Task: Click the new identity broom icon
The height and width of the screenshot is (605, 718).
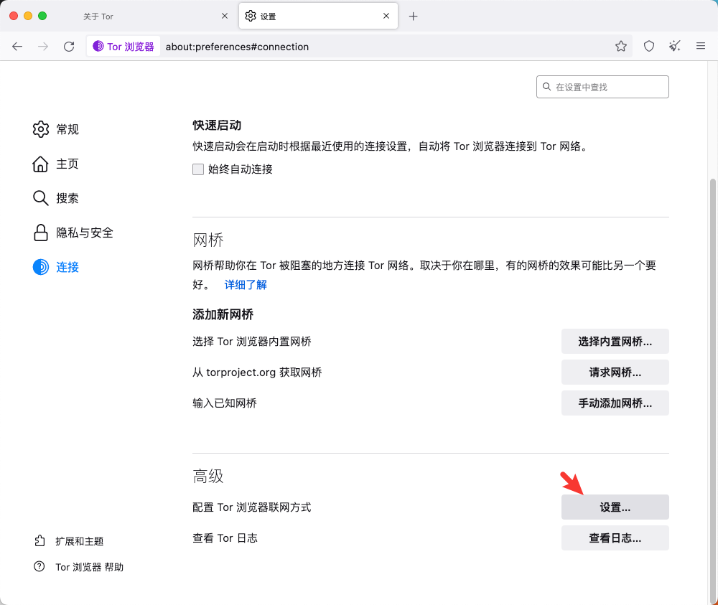Action: [x=674, y=46]
